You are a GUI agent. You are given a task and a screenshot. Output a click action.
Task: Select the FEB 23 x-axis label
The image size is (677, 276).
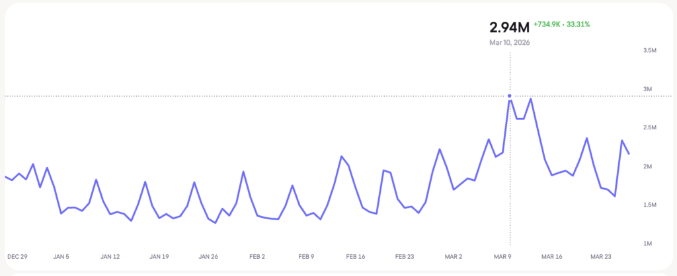(x=404, y=256)
